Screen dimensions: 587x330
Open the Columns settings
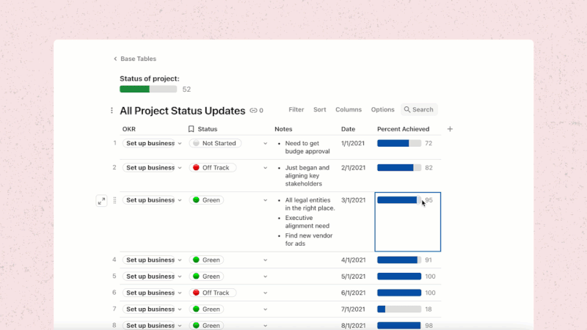(x=349, y=110)
